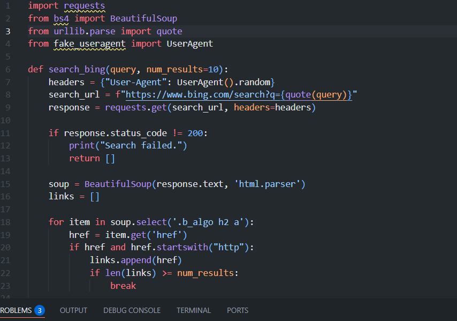
Task: Open the Ports tab
Action: point(238,310)
